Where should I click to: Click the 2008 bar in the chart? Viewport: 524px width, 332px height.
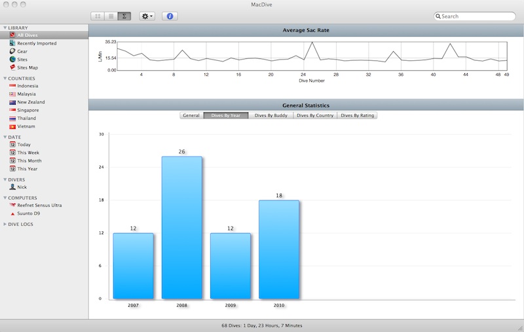(181, 227)
